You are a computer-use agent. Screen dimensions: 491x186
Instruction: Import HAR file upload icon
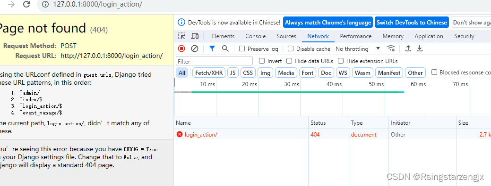pos(408,49)
